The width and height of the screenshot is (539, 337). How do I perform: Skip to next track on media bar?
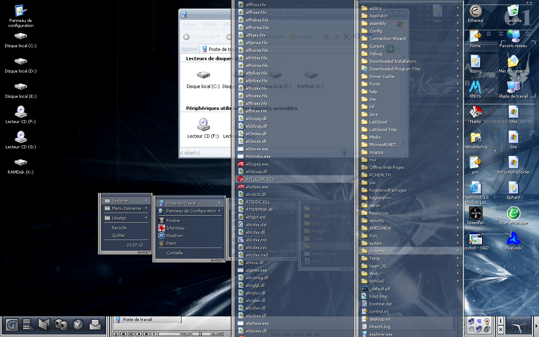[146, 334]
